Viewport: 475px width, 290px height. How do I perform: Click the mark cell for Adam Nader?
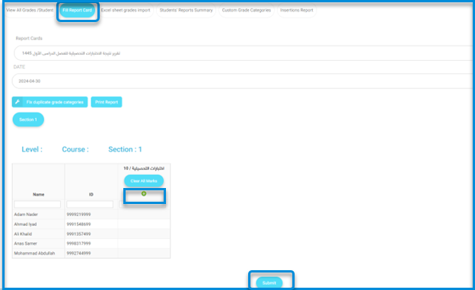pos(144,215)
